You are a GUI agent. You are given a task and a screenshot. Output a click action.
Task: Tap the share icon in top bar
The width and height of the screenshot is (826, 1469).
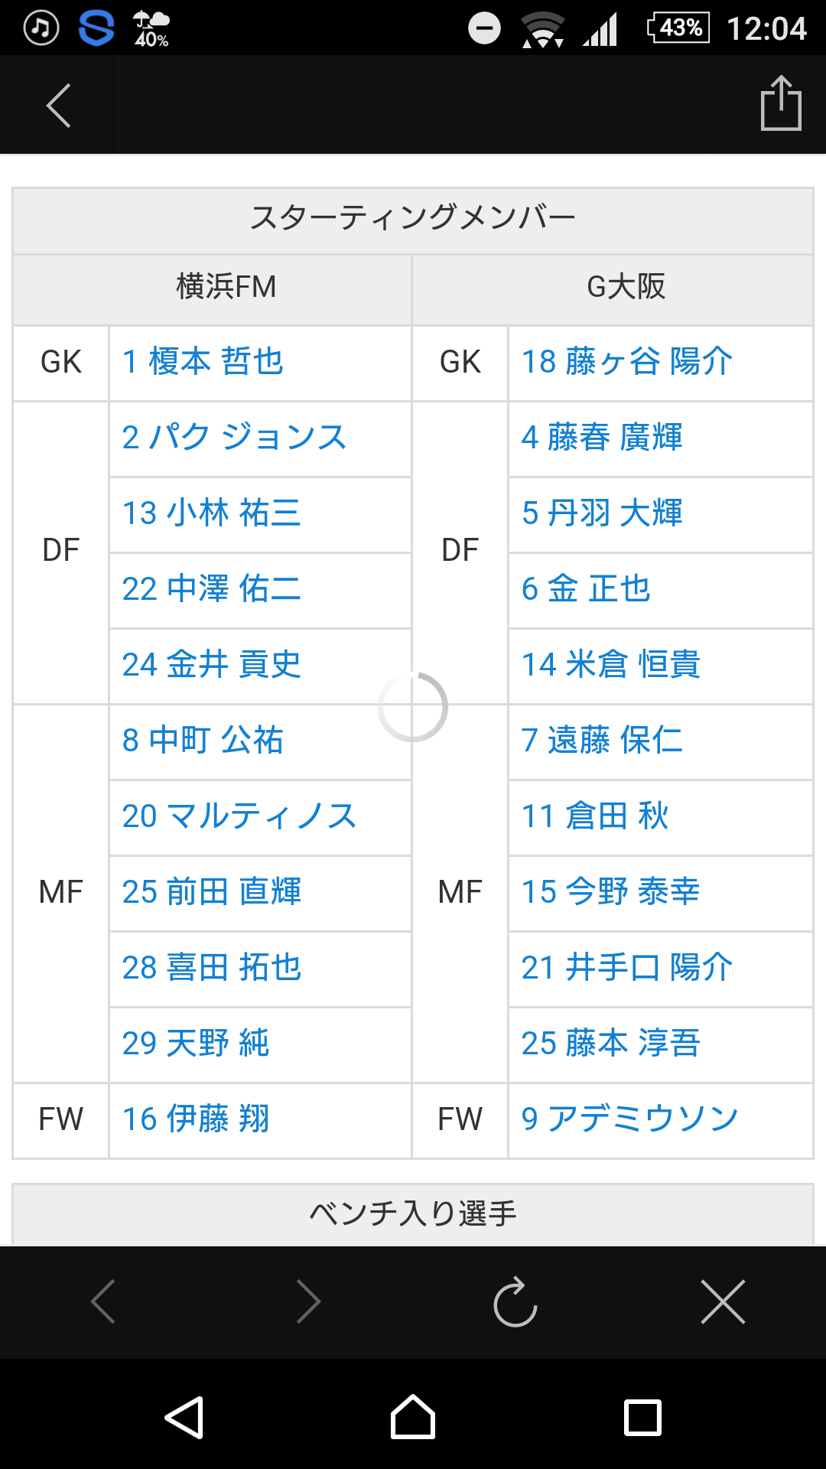point(780,104)
